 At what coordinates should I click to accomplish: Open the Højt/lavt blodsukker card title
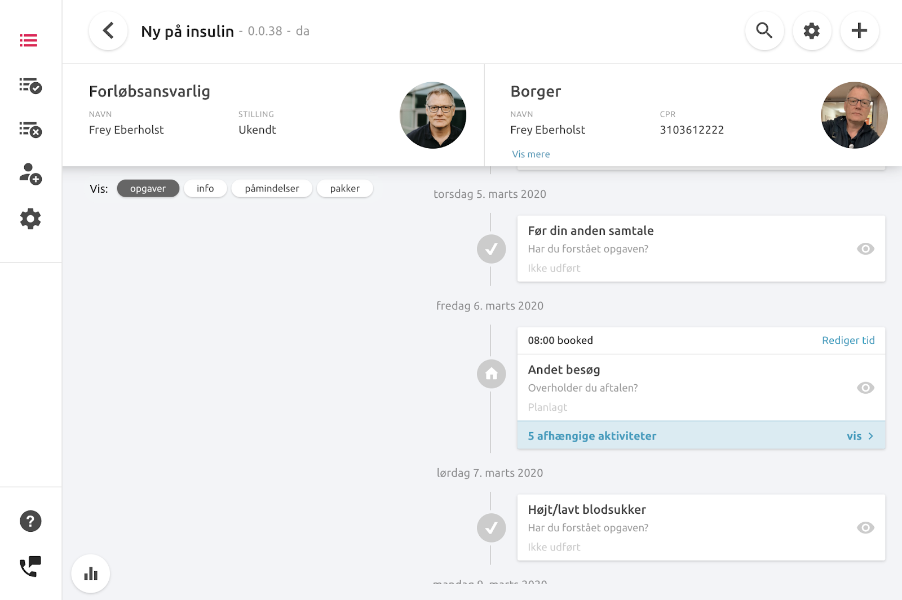coord(587,510)
